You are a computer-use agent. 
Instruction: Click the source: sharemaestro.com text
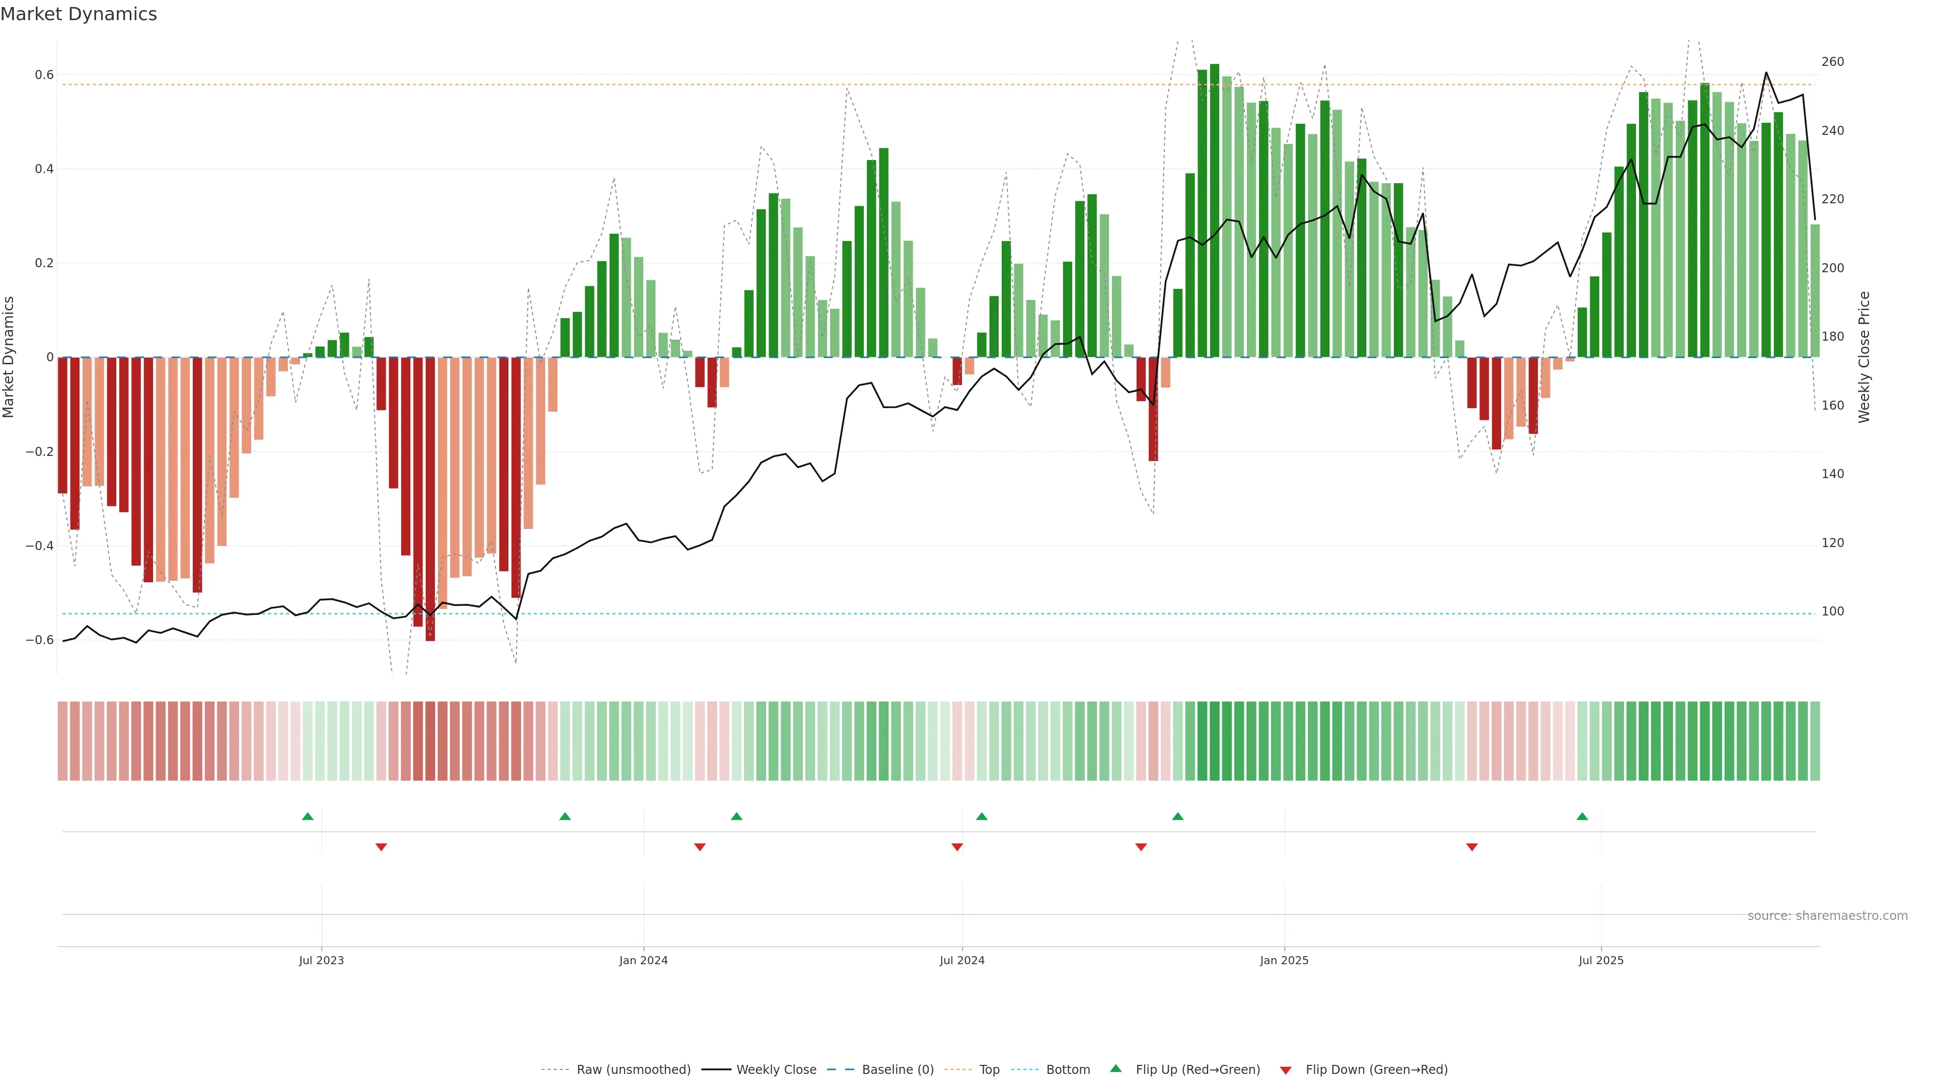pyautogui.click(x=1827, y=916)
